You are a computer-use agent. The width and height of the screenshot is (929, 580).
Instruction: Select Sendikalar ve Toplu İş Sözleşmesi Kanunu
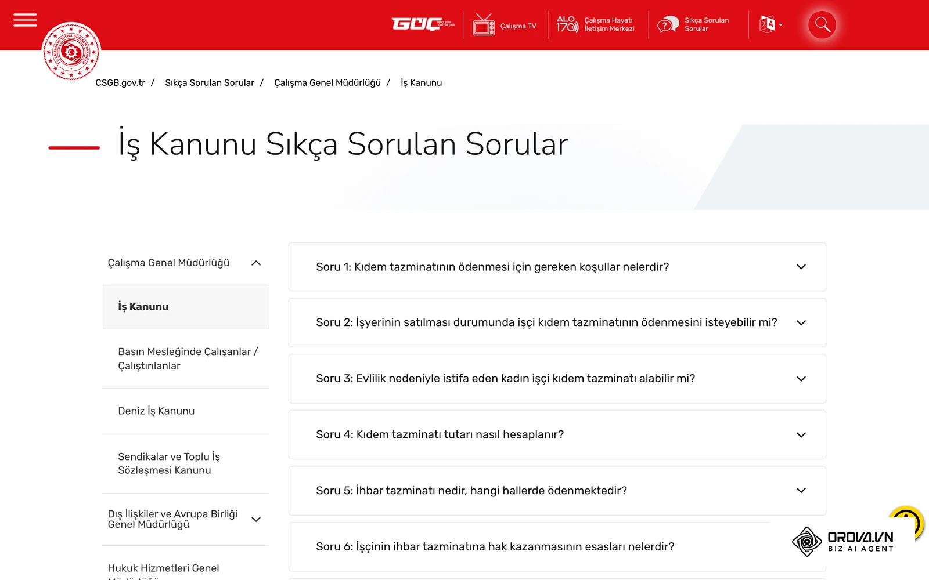point(186,463)
